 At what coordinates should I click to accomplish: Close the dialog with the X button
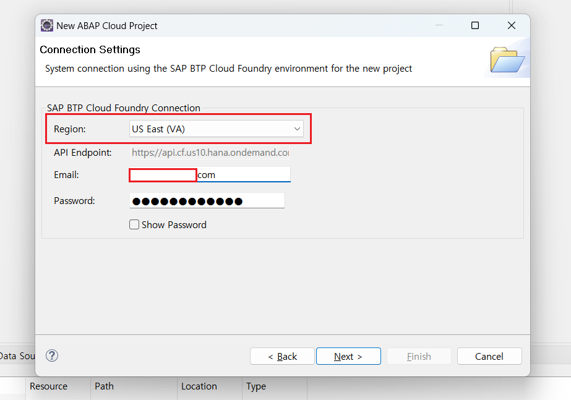tap(511, 25)
